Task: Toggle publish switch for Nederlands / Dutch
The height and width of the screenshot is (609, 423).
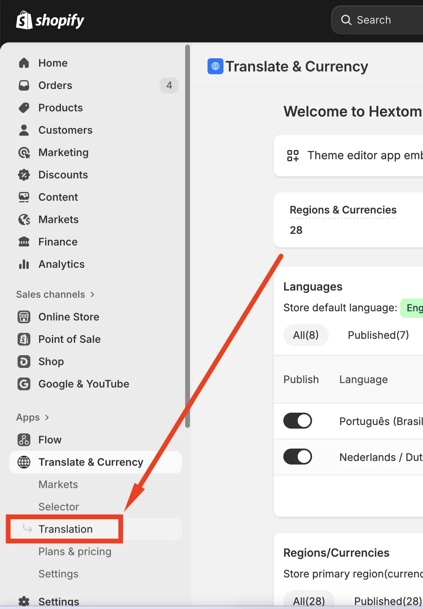Action: 298,457
